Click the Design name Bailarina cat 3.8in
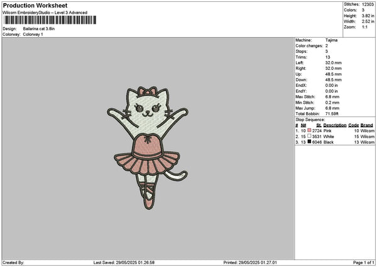377x267 pixels. tap(39, 29)
